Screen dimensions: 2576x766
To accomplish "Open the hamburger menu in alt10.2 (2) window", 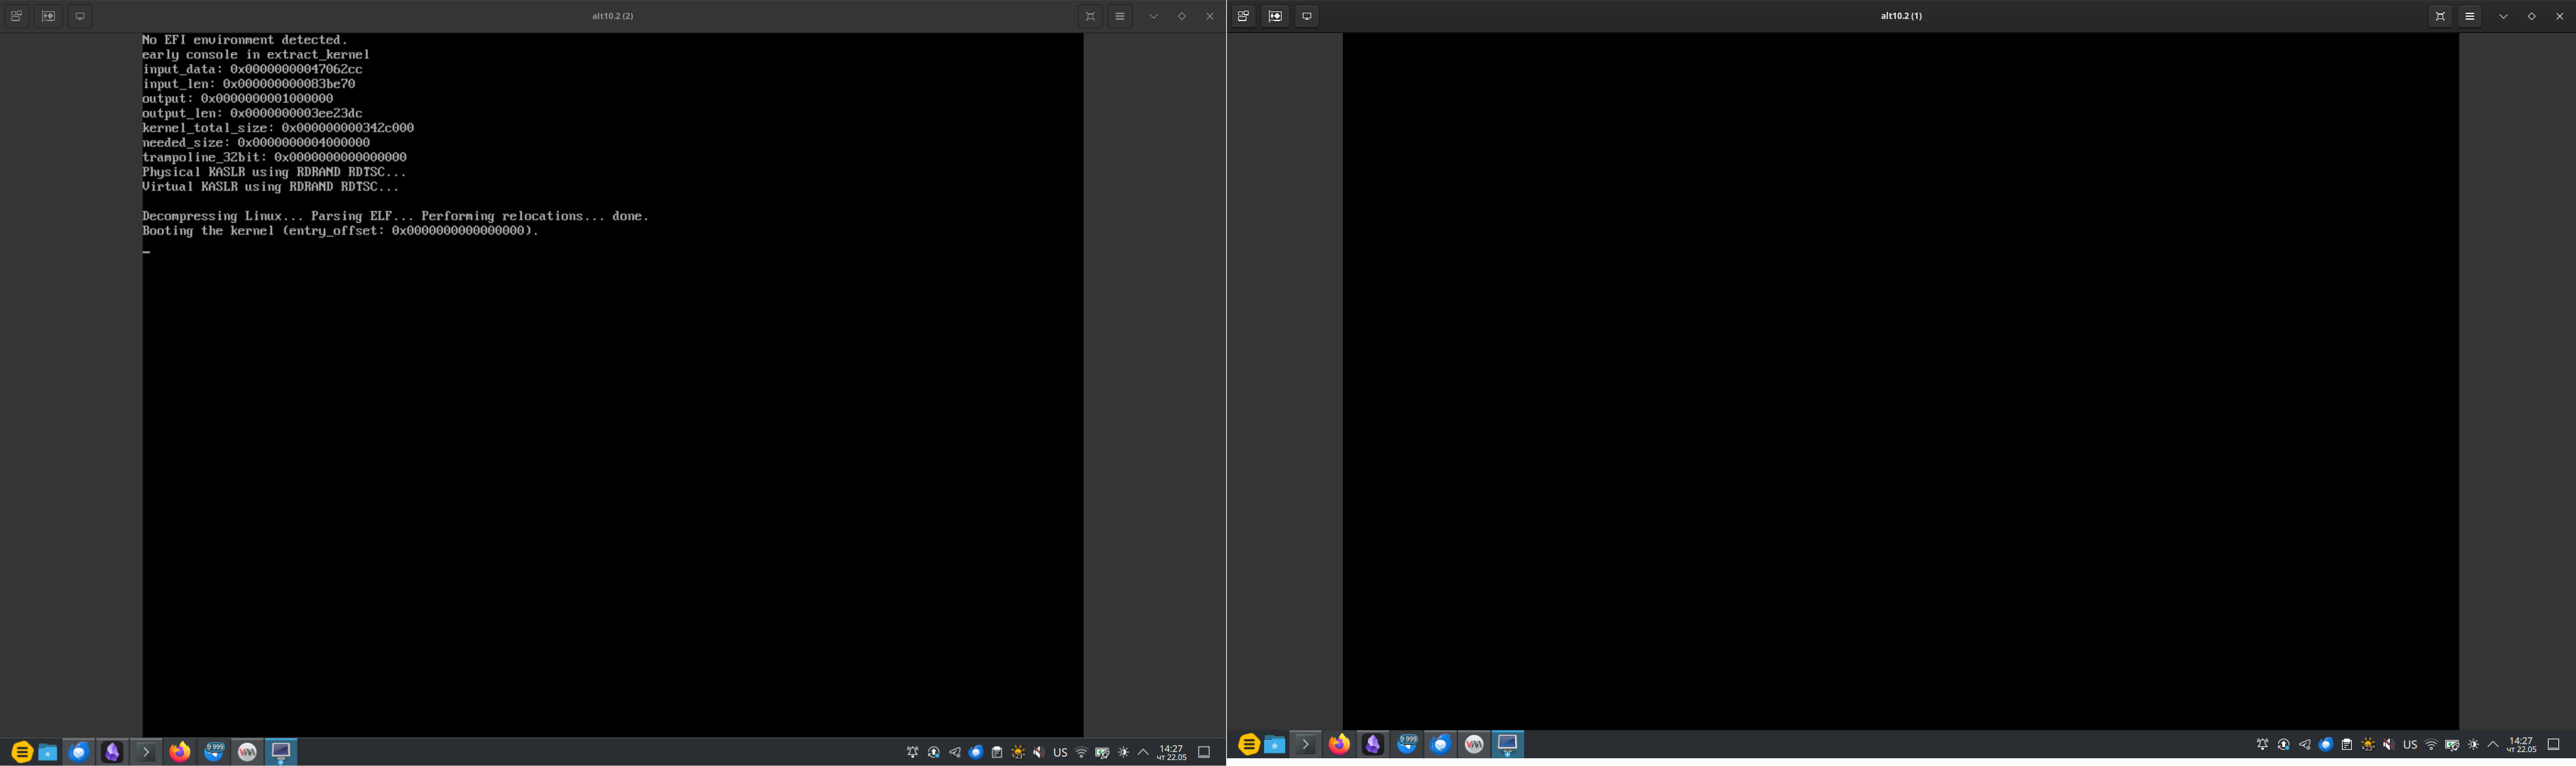I will point(1120,16).
